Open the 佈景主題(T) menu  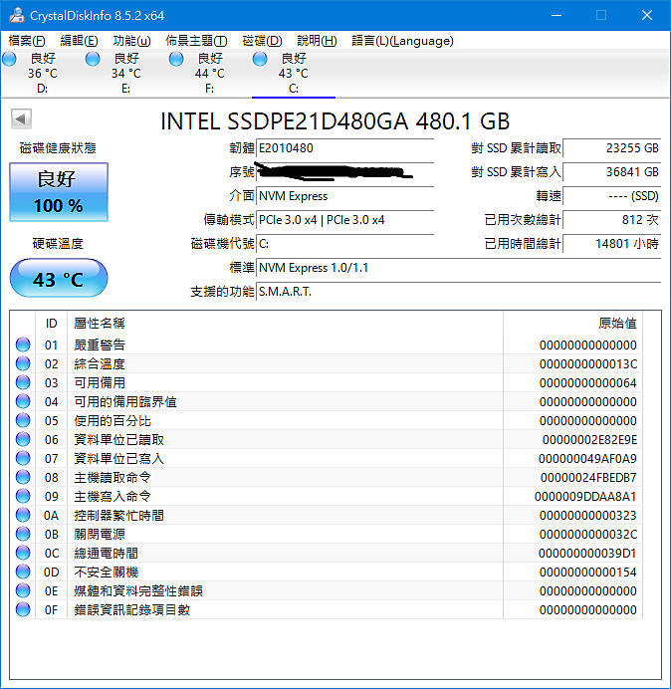[196, 41]
